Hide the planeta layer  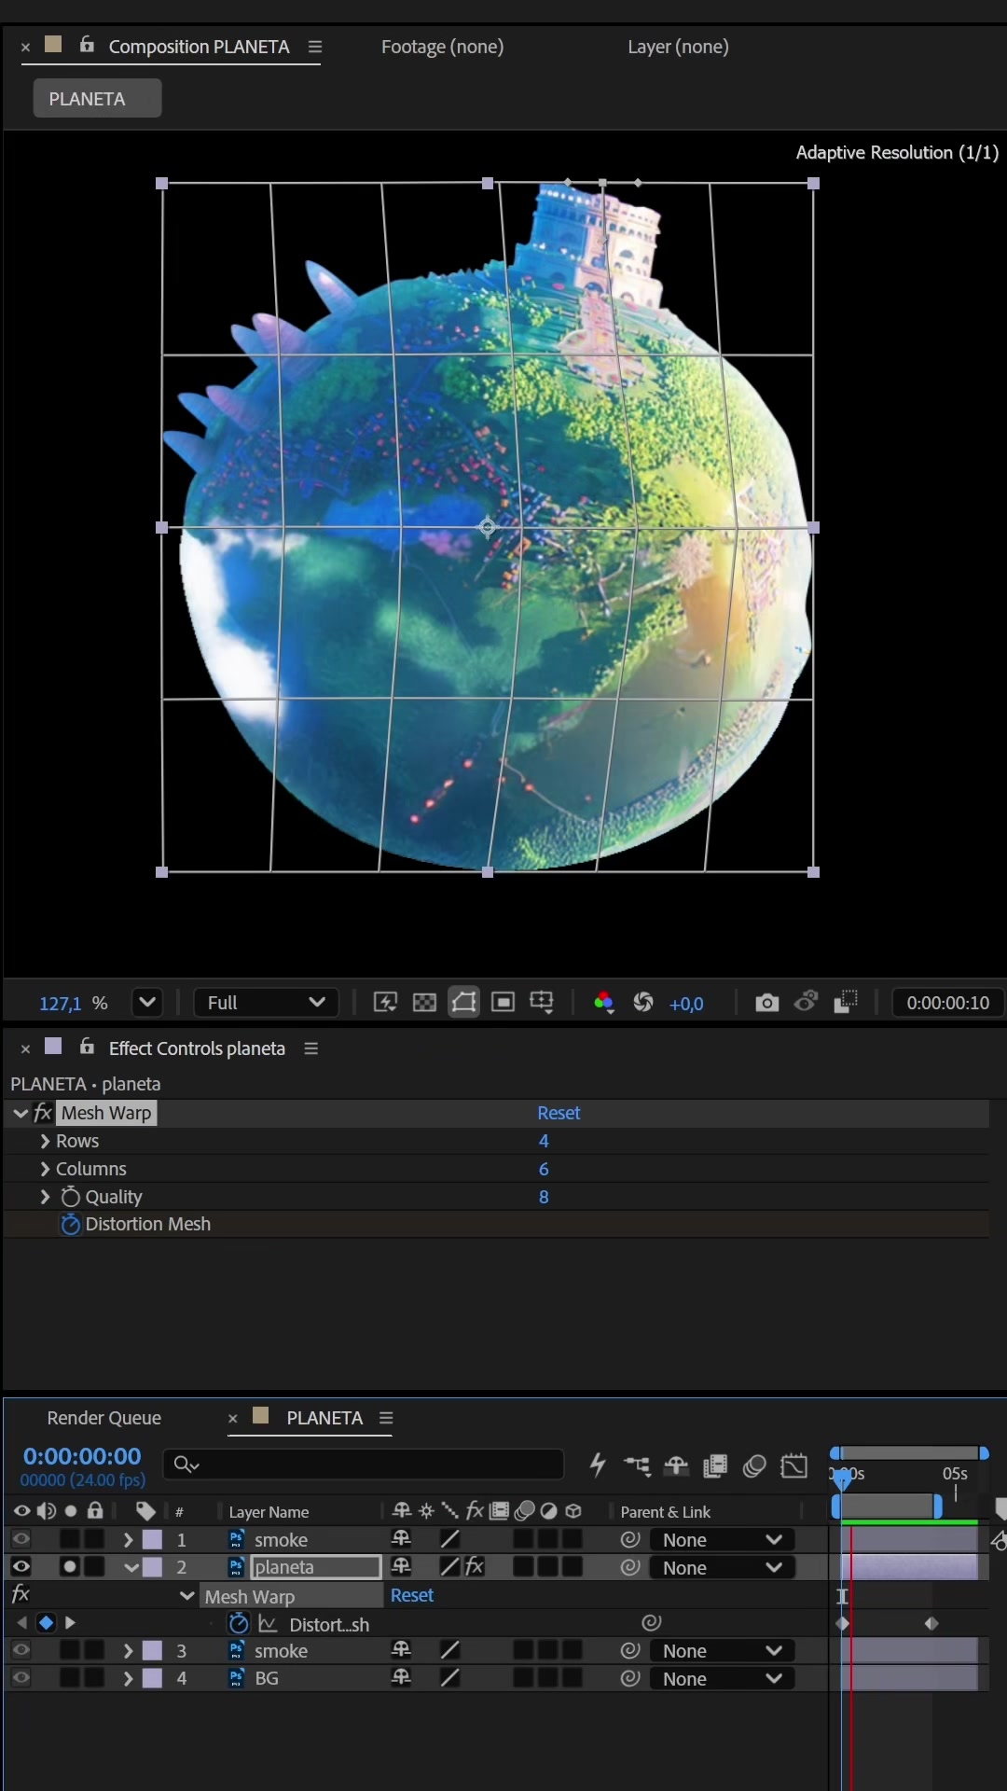pos(21,1567)
